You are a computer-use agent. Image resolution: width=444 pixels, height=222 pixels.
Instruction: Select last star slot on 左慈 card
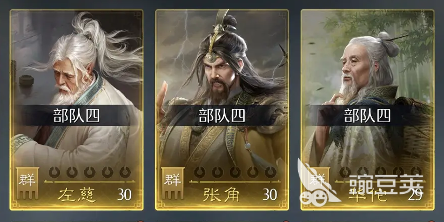point(125,172)
